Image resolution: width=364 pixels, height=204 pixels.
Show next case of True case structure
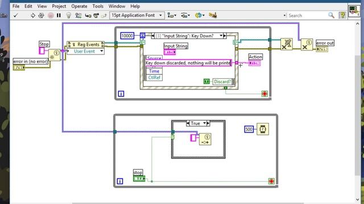pyautogui.click(x=208, y=124)
